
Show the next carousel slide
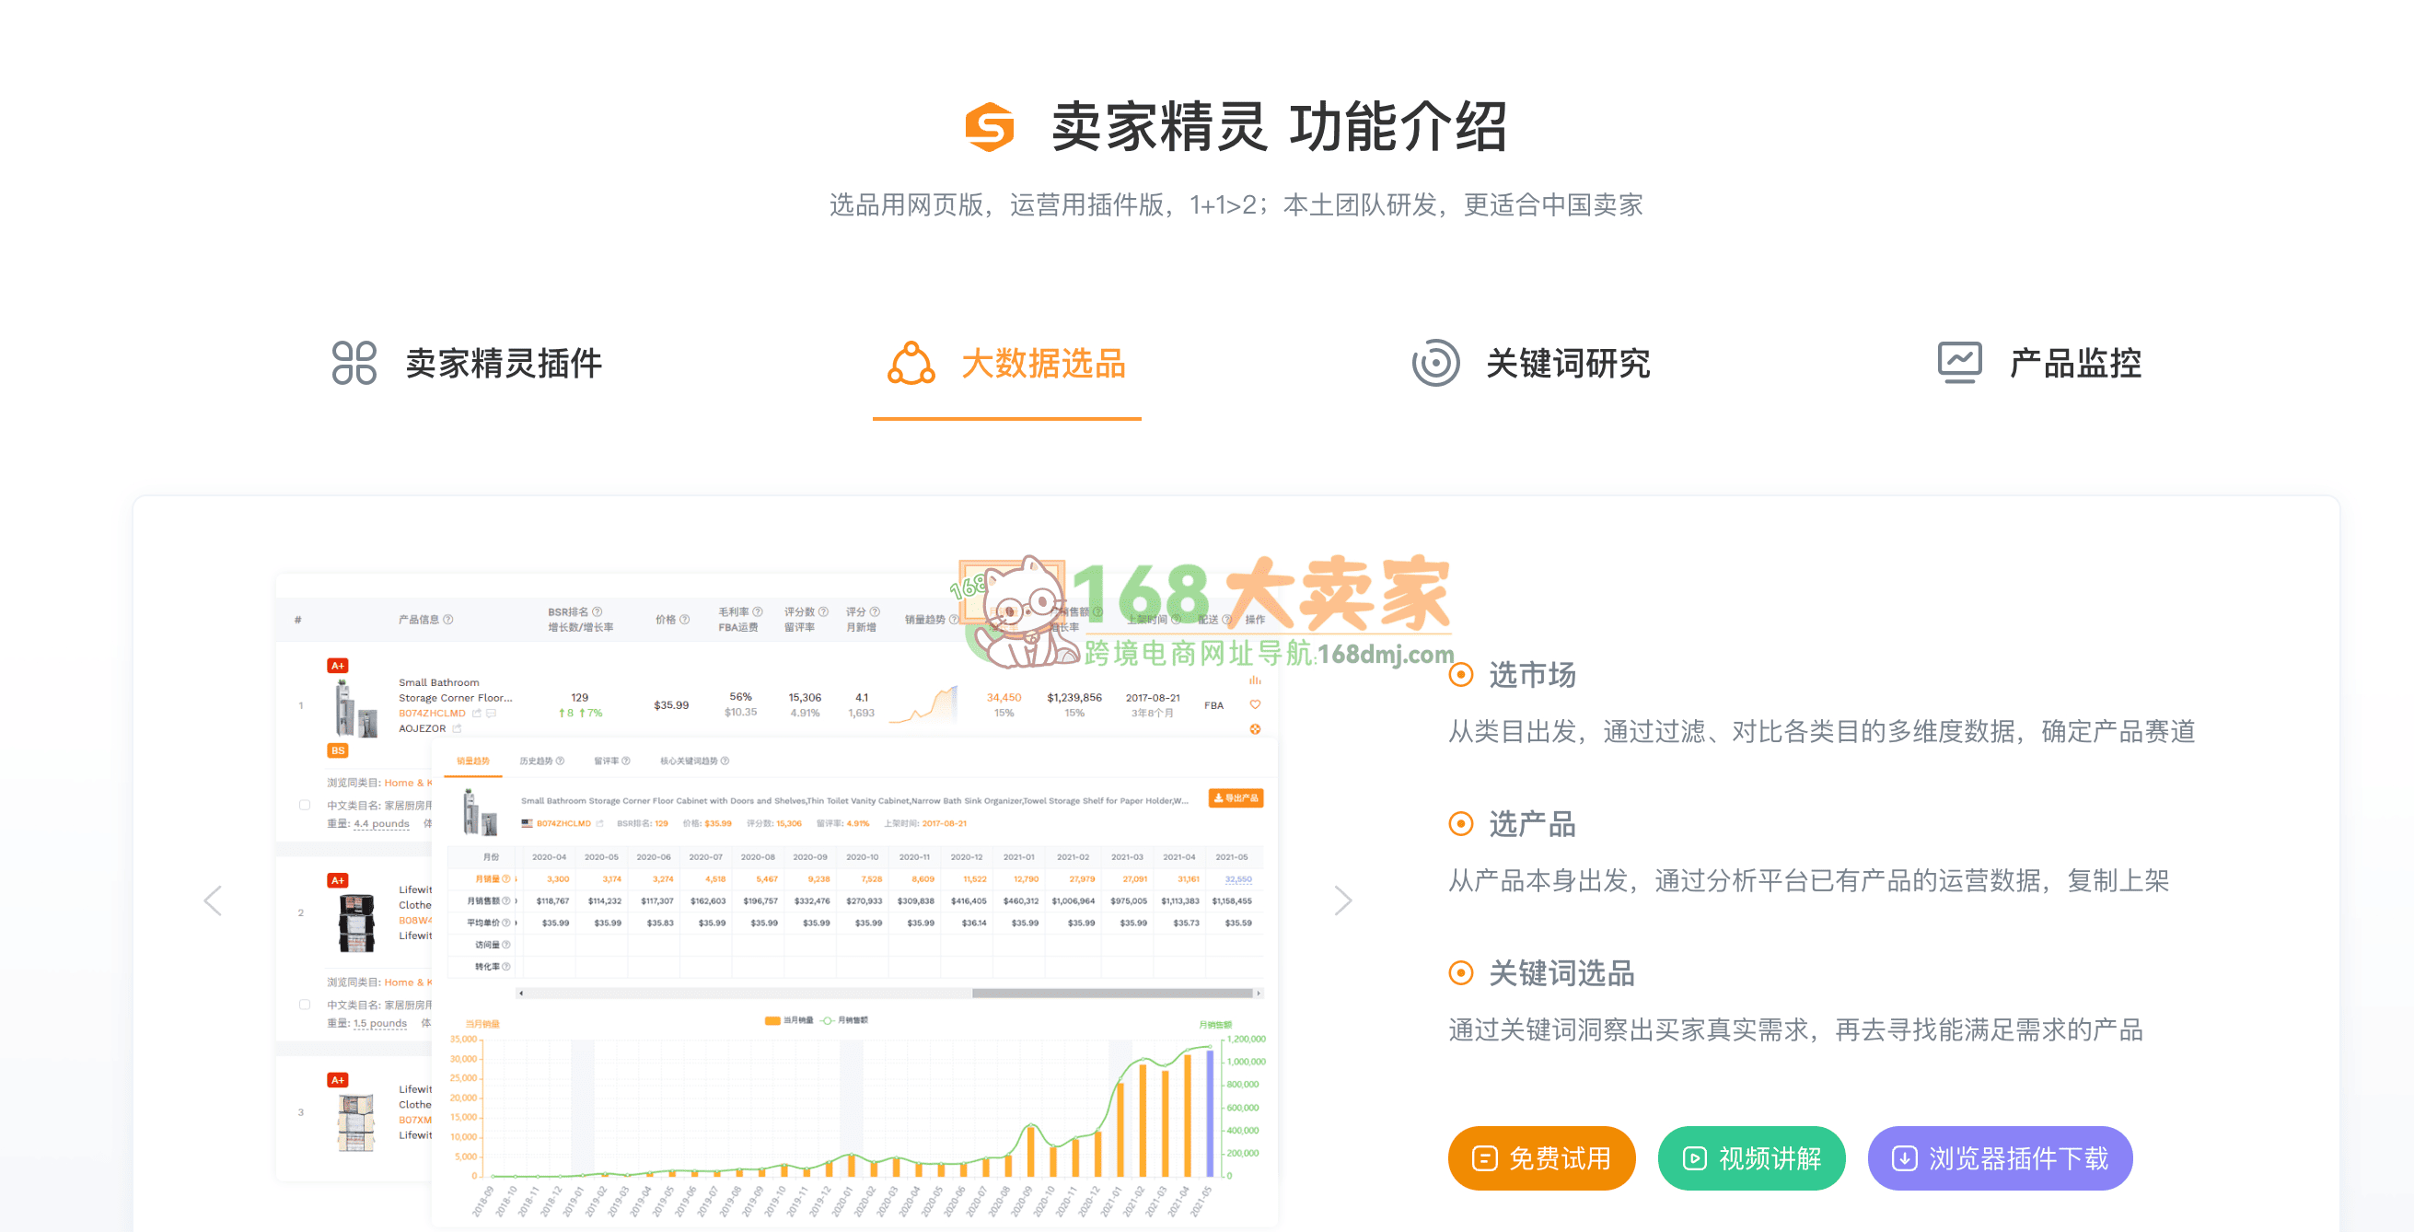(x=1342, y=901)
